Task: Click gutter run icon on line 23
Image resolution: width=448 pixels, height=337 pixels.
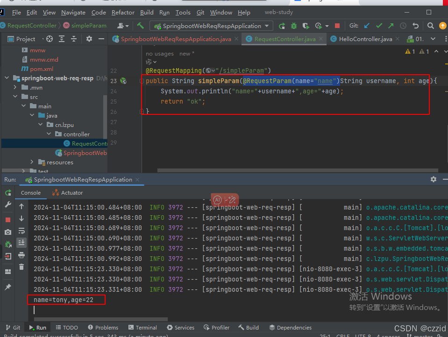Action: [123, 81]
